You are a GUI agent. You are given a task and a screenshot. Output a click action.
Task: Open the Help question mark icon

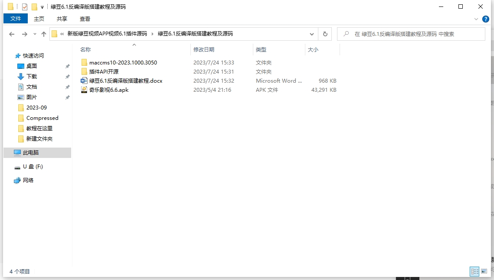click(x=485, y=19)
